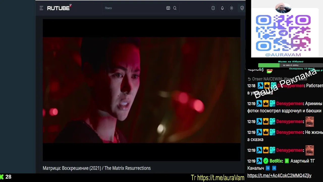
Task: Click the RUTUBE logo
Action: (x=60, y=8)
